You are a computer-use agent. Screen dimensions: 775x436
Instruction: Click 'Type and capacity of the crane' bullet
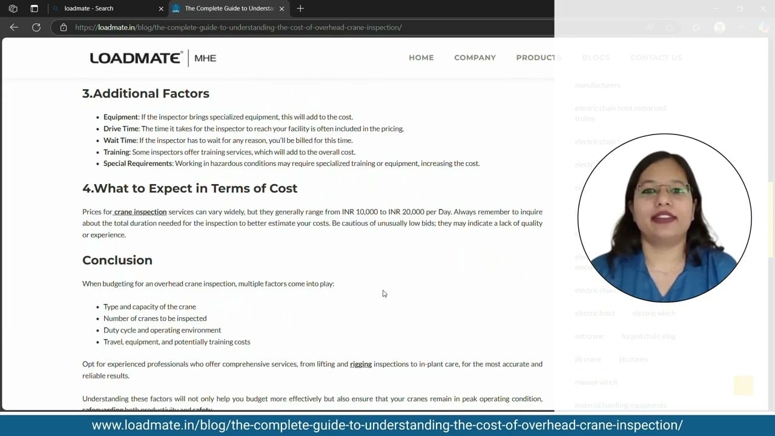click(x=150, y=307)
